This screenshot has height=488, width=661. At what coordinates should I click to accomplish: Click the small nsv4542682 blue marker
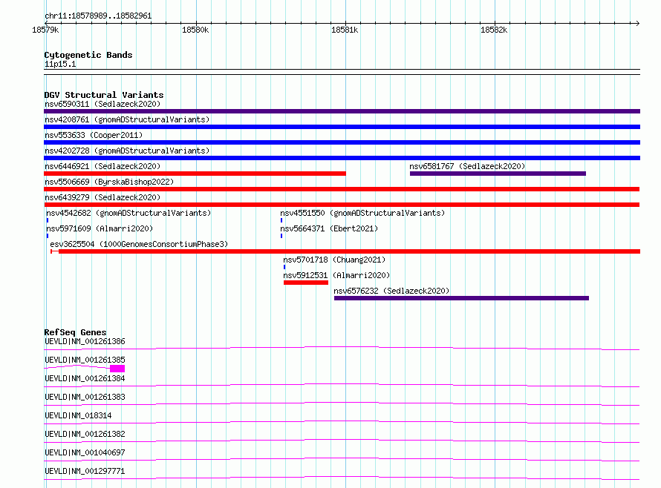(x=48, y=220)
